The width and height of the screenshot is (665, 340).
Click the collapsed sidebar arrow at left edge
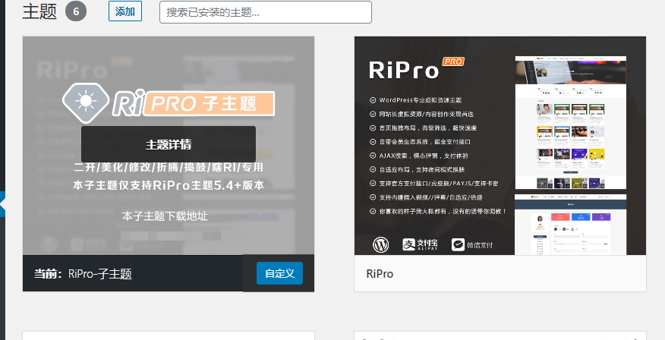pos(2,204)
